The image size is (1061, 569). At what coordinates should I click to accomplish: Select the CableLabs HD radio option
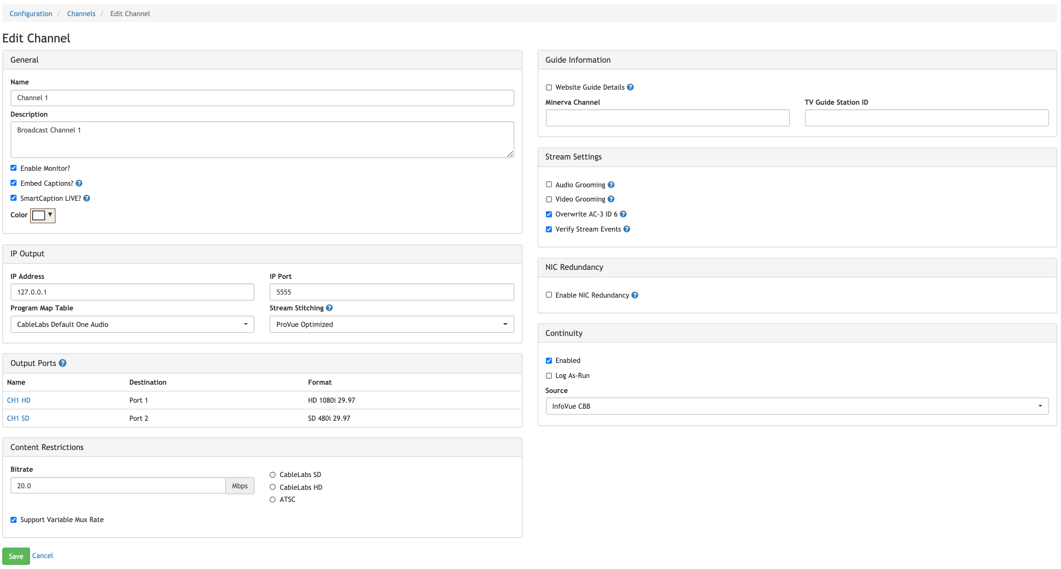point(272,487)
